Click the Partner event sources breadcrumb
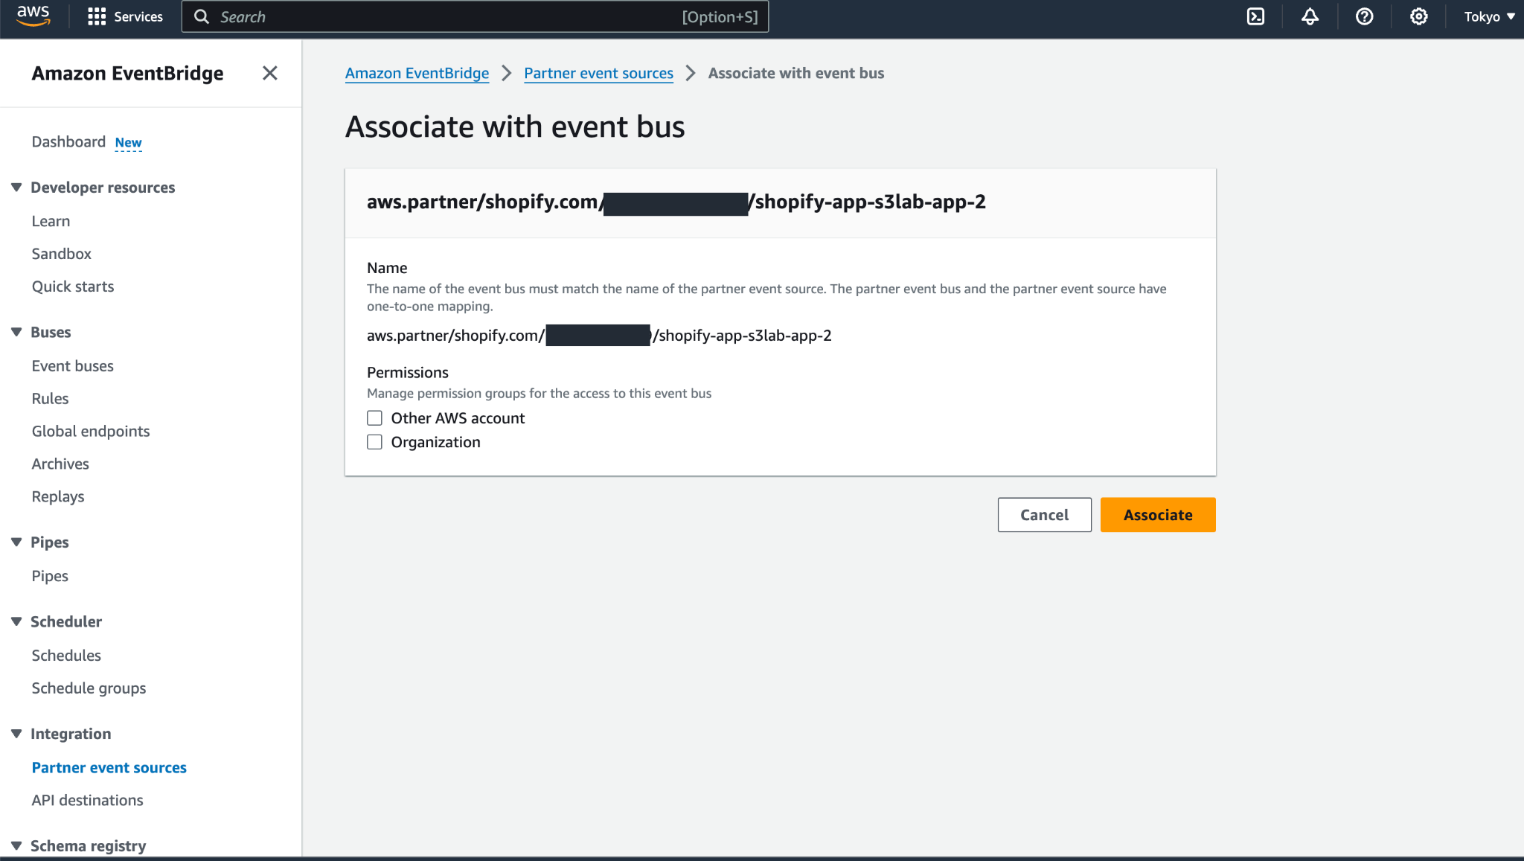The width and height of the screenshot is (1524, 861). click(598, 73)
